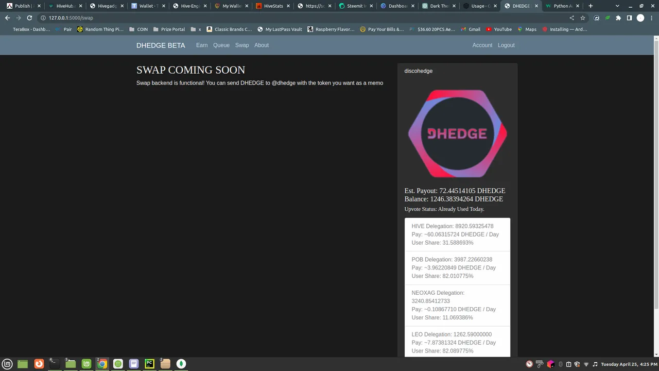Viewport: 659px width, 371px height.
Task: Bookmark this page with the star icon
Action: pos(583,18)
